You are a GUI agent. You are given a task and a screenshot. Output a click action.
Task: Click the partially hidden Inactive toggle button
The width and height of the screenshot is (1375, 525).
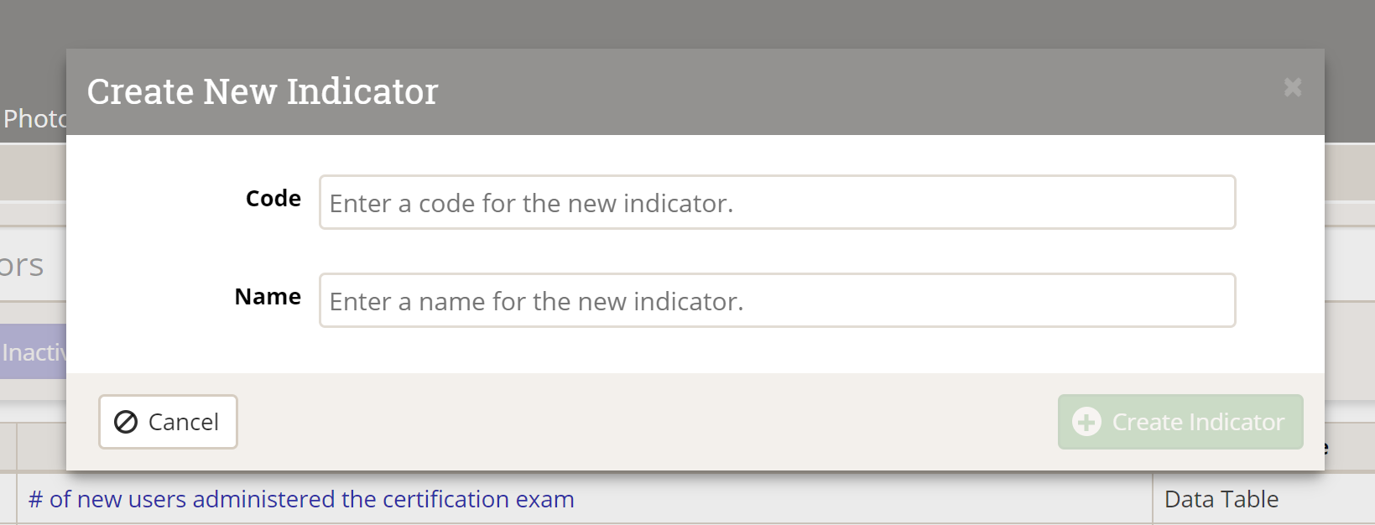34,352
